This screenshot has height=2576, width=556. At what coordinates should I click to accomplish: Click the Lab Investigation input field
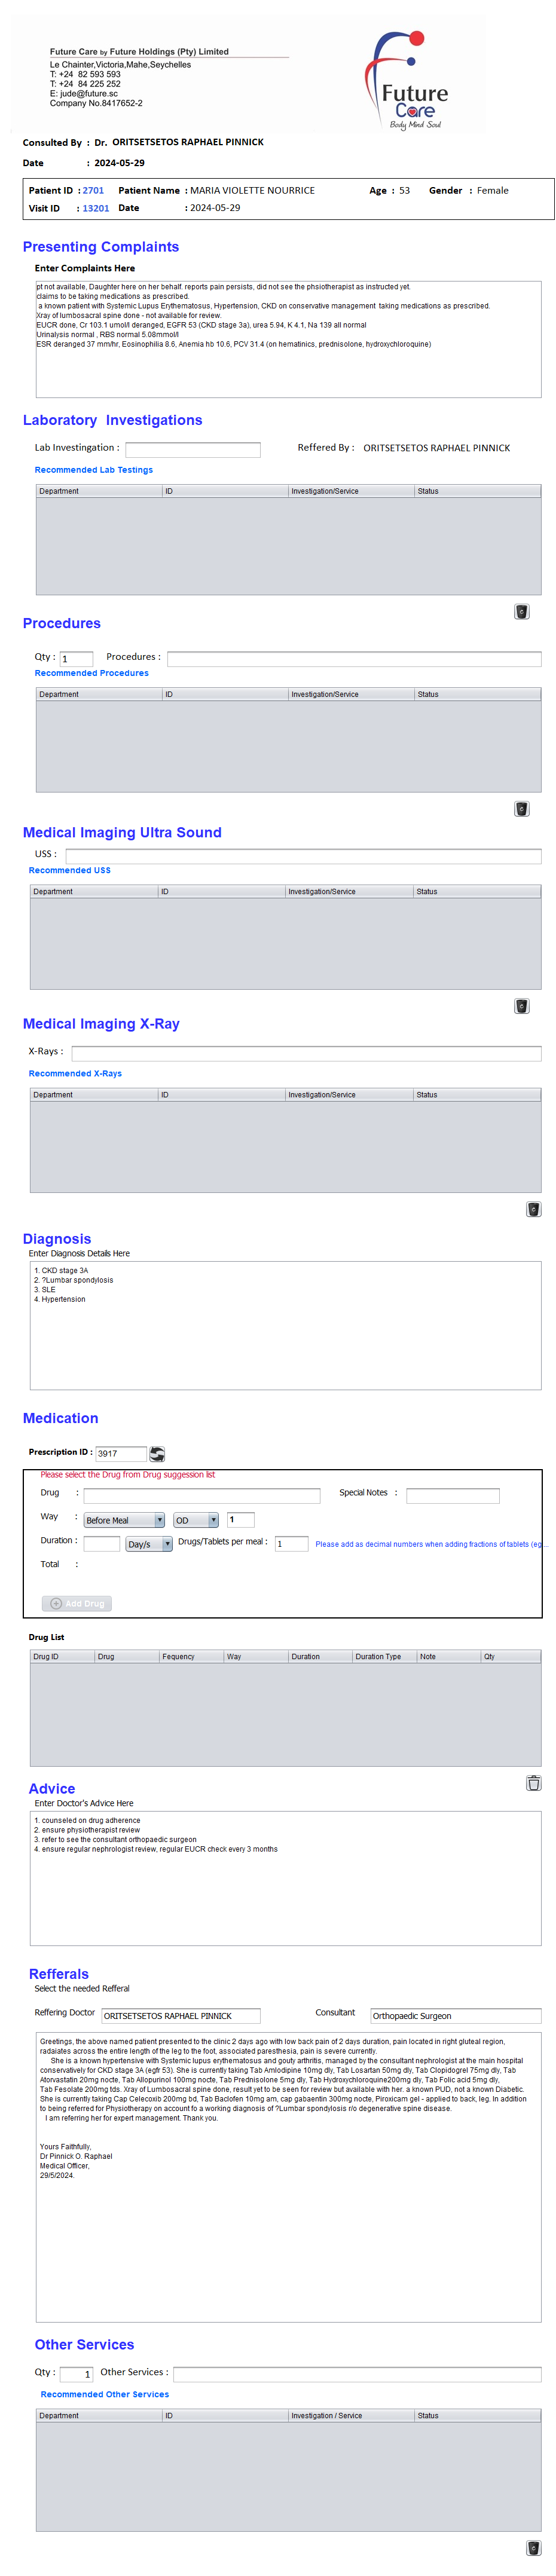[x=192, y=449]
